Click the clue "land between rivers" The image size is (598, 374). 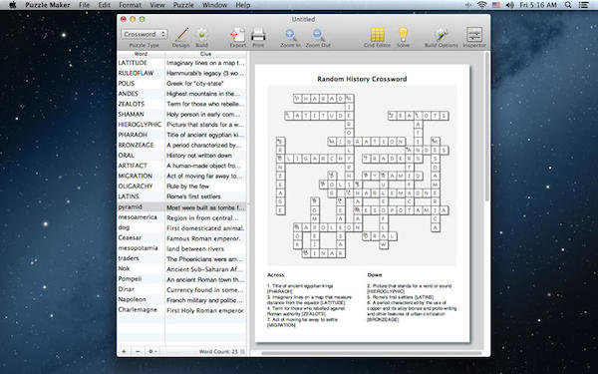(195, 248)
